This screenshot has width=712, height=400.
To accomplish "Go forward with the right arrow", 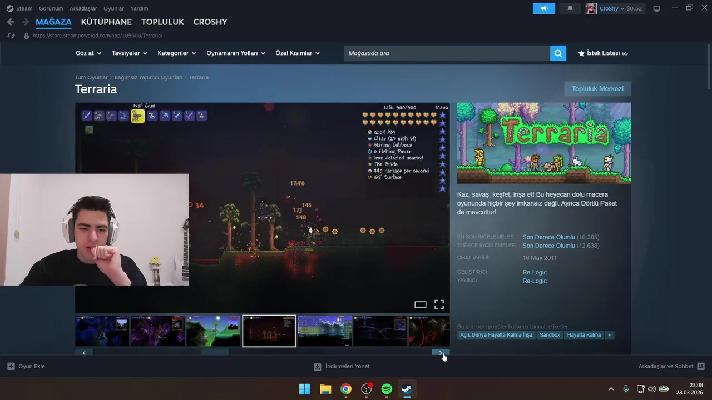I will click(x=25, y=22).
